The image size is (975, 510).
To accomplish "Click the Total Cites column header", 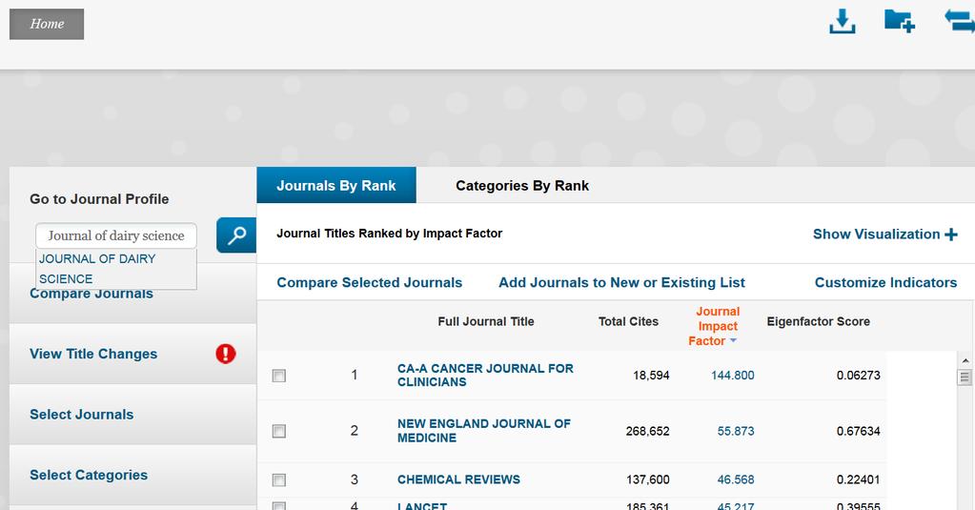I will coord(628,321).
